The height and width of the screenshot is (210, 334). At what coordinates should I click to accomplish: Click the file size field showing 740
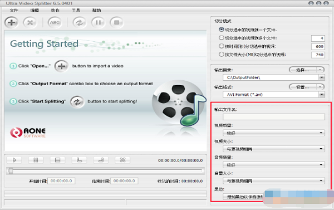(x=318, y=55)
